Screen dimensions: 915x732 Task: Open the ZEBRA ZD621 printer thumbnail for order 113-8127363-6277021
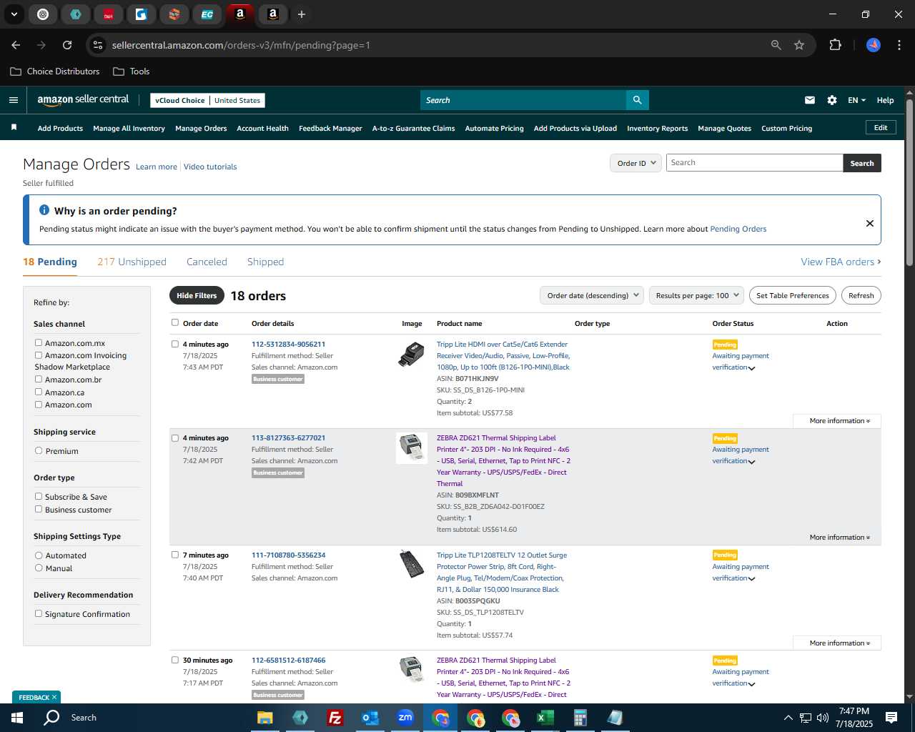412,447
